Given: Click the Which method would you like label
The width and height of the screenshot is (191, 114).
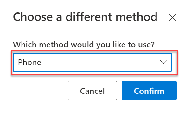Looking at the screenshot, I should click(x=84, y=45).
